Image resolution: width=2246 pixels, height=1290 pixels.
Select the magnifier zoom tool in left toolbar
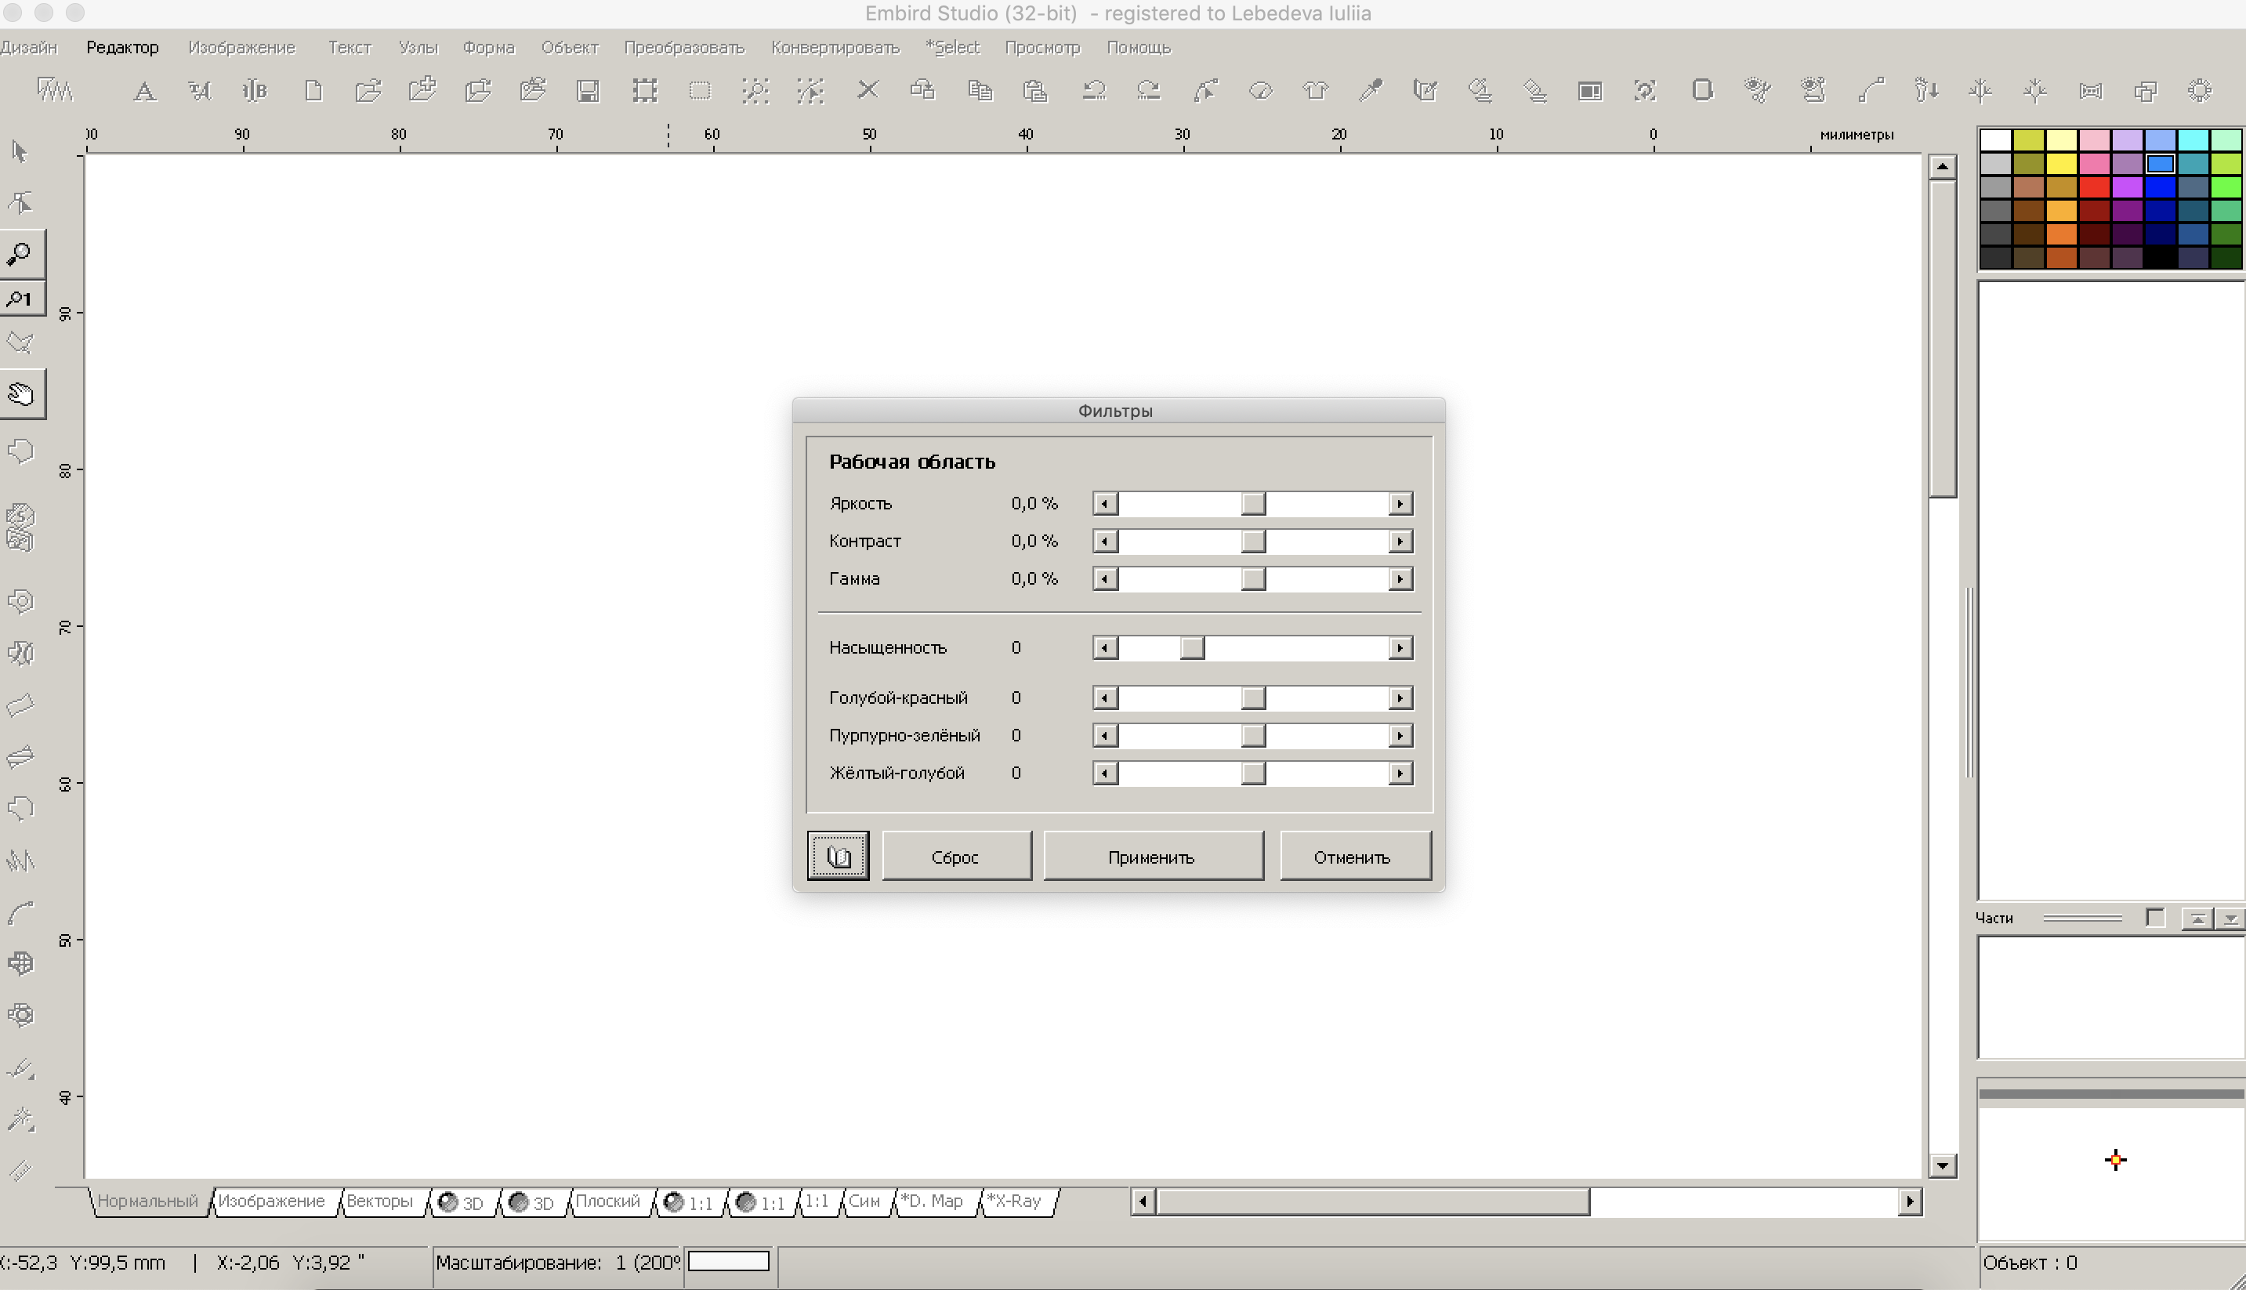click(20, 254)
